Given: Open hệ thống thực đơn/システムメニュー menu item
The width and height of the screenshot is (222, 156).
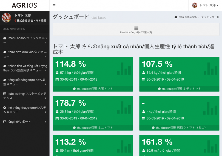Looking at the screenshot, I should (x=25, y=110).
